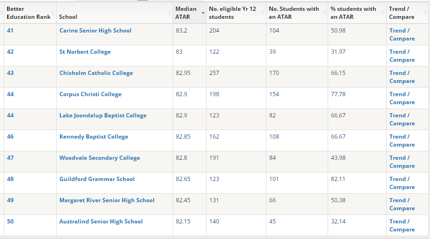Sort by No. eligible Yr 12 students arrows
The image size is (430, 239).
(263, 13)
